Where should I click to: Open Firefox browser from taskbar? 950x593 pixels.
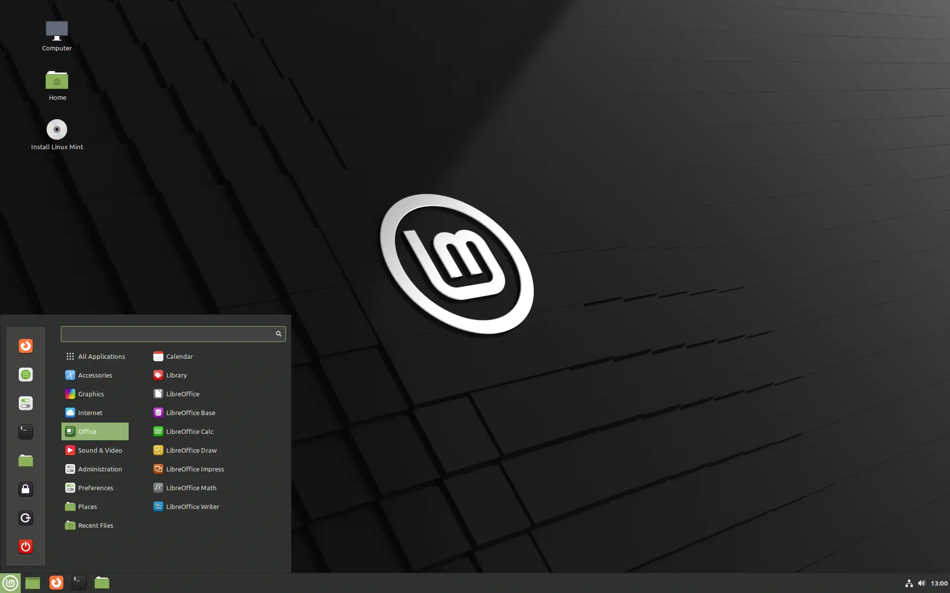point(56,582)
